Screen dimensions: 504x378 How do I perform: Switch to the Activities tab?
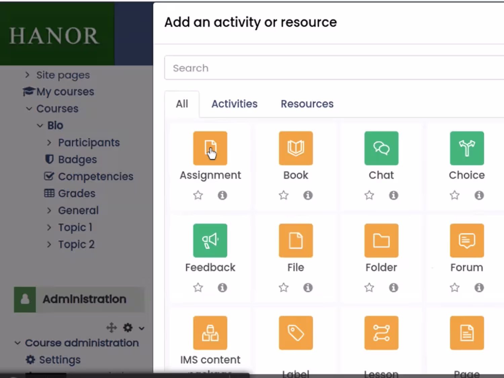(234, 104)
